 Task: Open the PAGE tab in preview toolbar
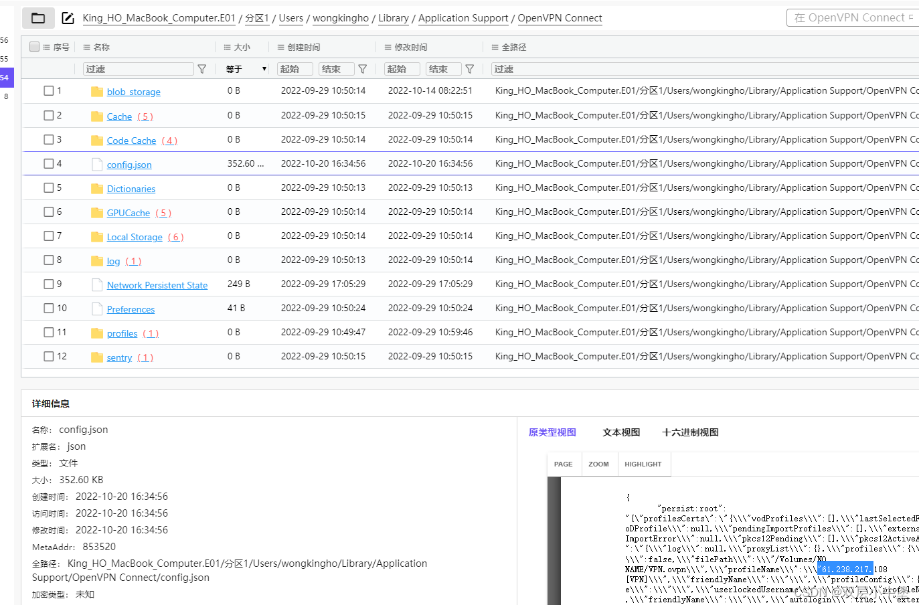coord(564,464)
